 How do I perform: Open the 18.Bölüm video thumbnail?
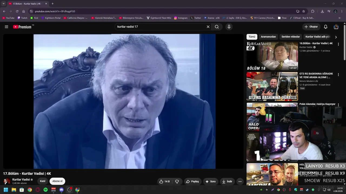click(x=272, y=56)
